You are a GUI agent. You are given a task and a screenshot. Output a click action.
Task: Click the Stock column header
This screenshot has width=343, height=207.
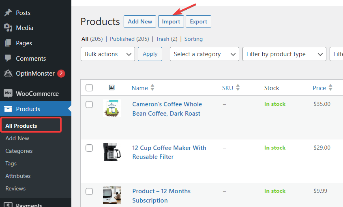click(272, 88)
